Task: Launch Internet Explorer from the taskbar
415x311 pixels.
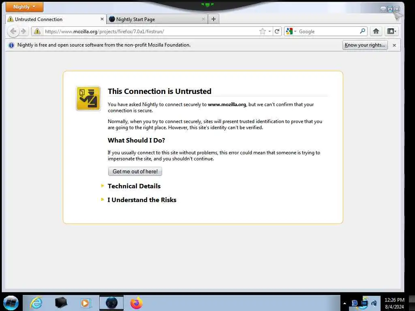Action: click(x=36, y=303)
